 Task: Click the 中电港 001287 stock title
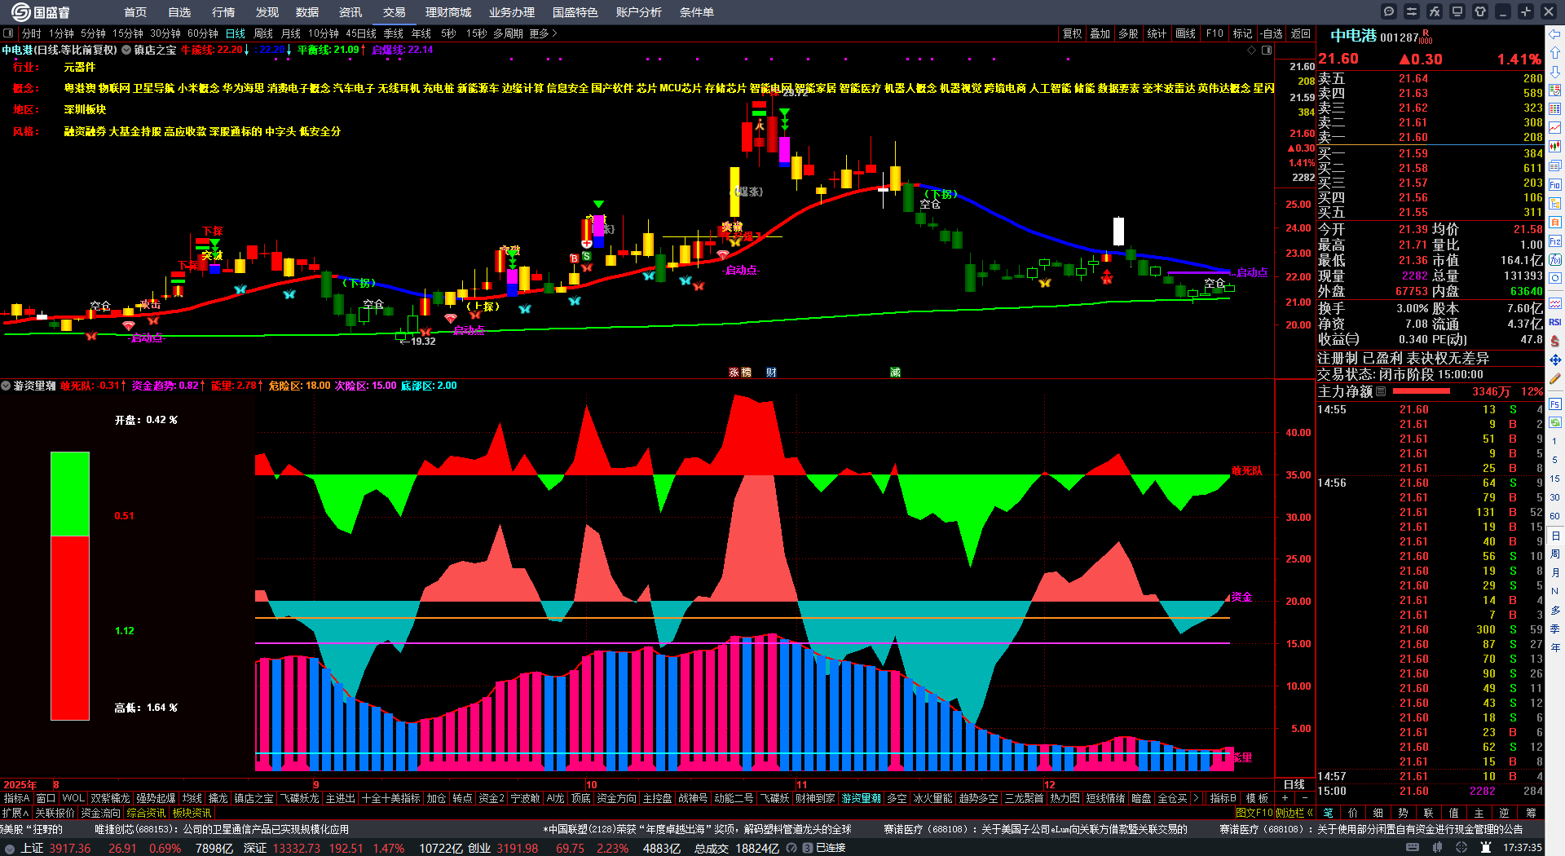1374,36
